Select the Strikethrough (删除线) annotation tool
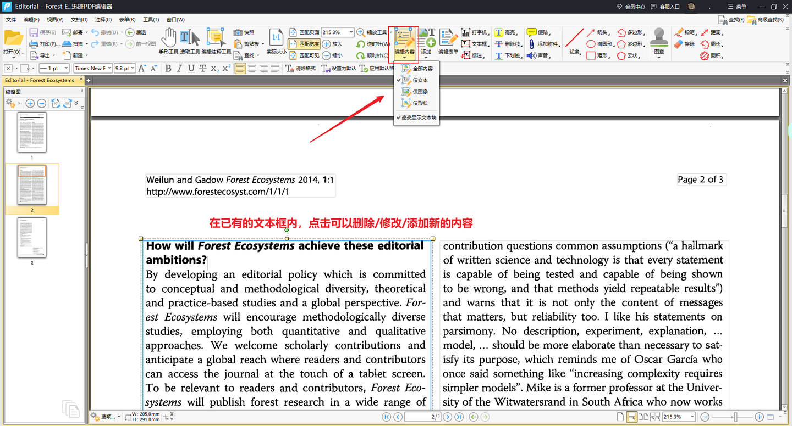 point(507,44)
